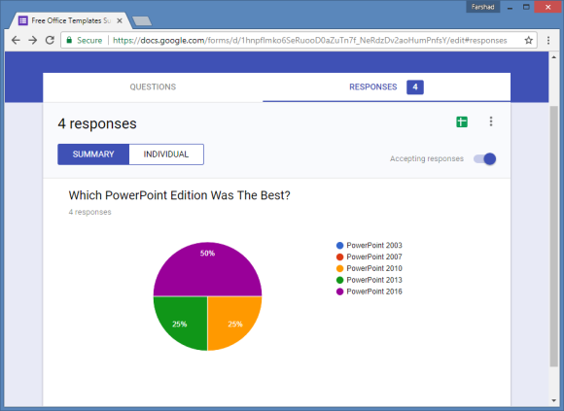The image size is (564, 411).
Task: Open a new browser tab
Action: click(x=142, y=21)
